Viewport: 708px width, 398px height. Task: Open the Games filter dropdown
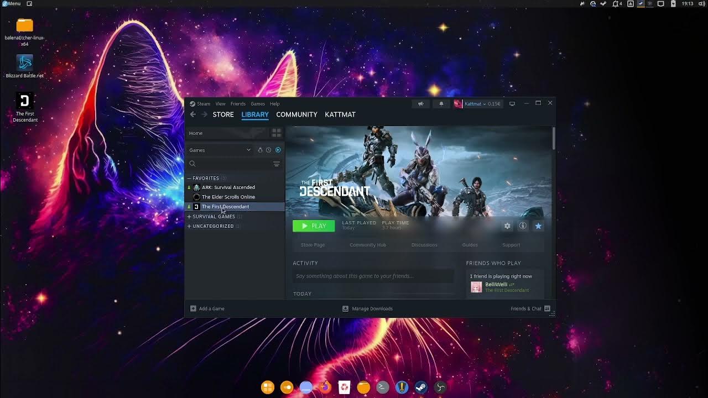point(220,150)
